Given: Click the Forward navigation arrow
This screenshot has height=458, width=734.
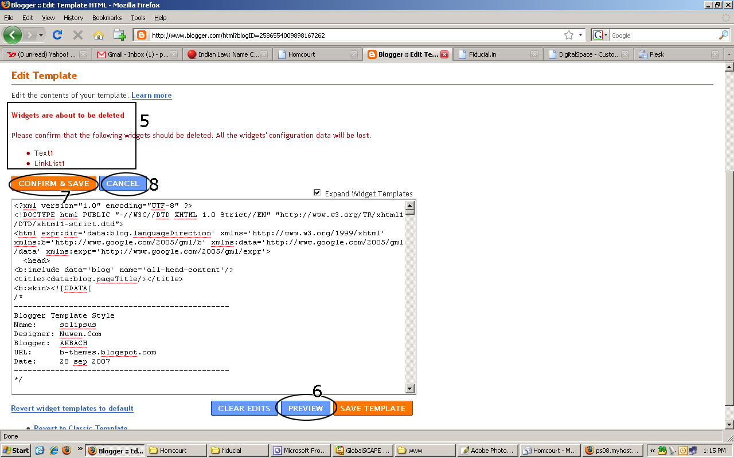Looking at the screenshot, I should coord(30,35).
